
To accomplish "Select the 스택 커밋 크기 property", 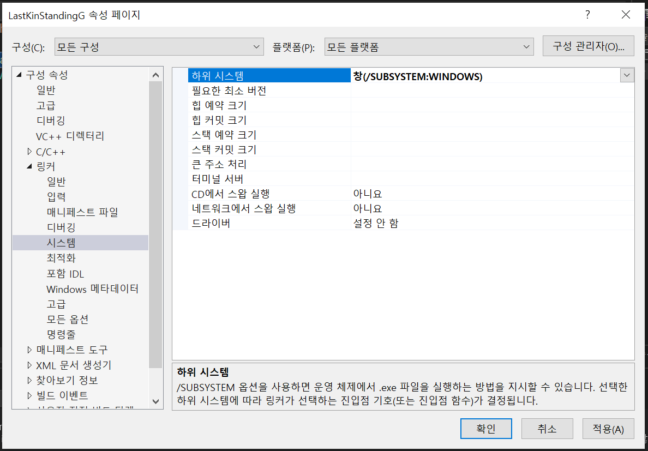I will (269, 149).
